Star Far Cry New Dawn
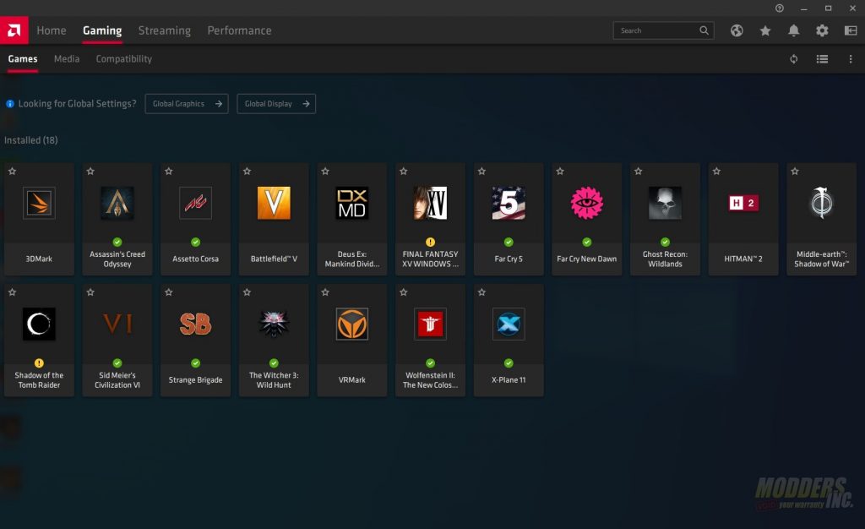The height and width of the screenshot is (529, 865). (x=560, y=172)
